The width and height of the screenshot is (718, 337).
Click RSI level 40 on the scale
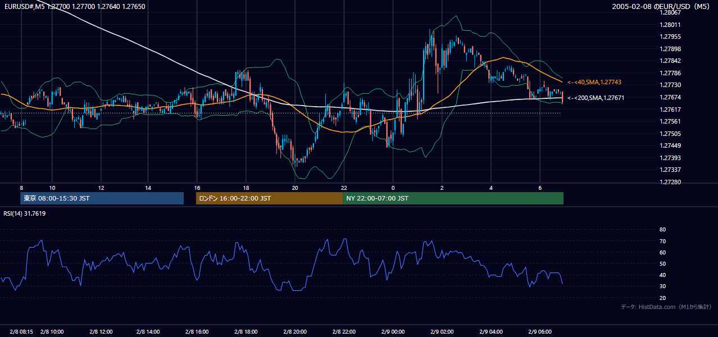pyautogui.click(x=662, y=275)
